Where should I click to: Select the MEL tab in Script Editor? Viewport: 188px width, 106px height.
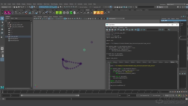click(150, 62)
